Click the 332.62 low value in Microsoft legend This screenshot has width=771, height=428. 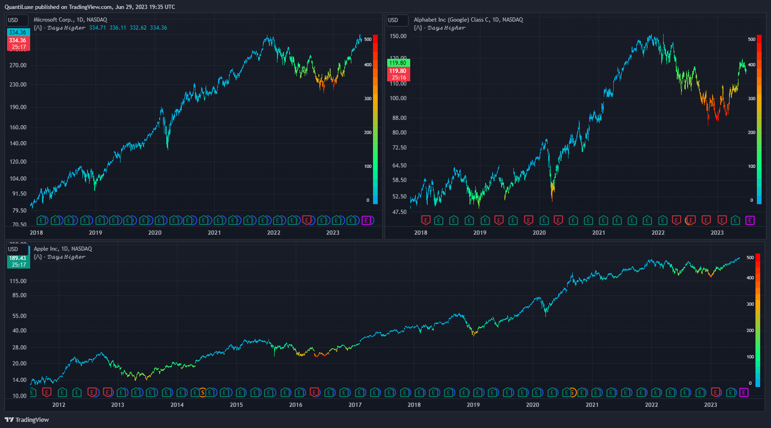tap(138, 28)
